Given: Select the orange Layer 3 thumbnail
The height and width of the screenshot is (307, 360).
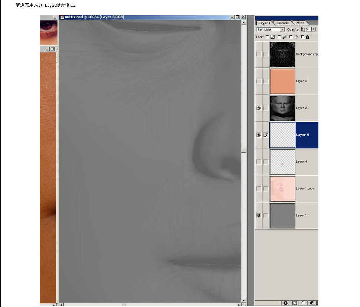Looking at the screenshot, I should (283, 81).
